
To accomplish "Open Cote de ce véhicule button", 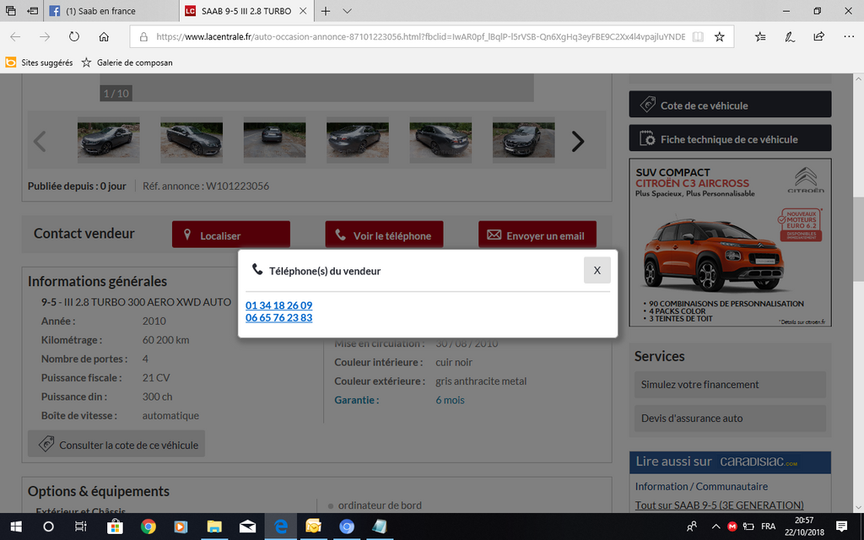I will coord(730,105).
